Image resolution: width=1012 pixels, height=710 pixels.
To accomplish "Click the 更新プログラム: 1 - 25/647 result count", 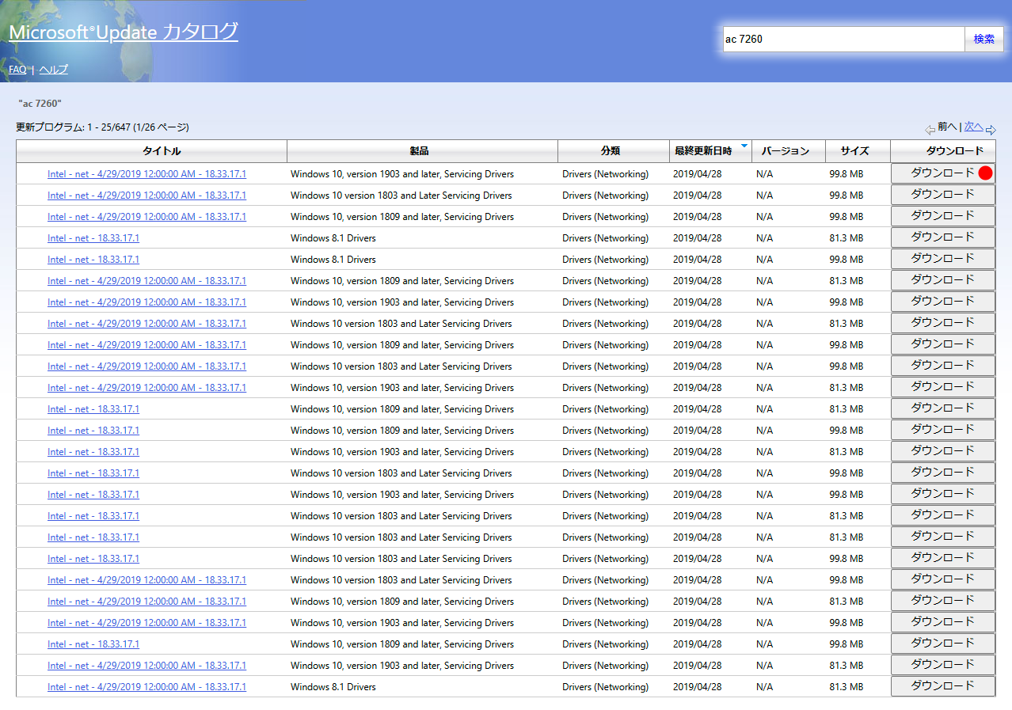I will pyautogui.click(x=102, y=127).
